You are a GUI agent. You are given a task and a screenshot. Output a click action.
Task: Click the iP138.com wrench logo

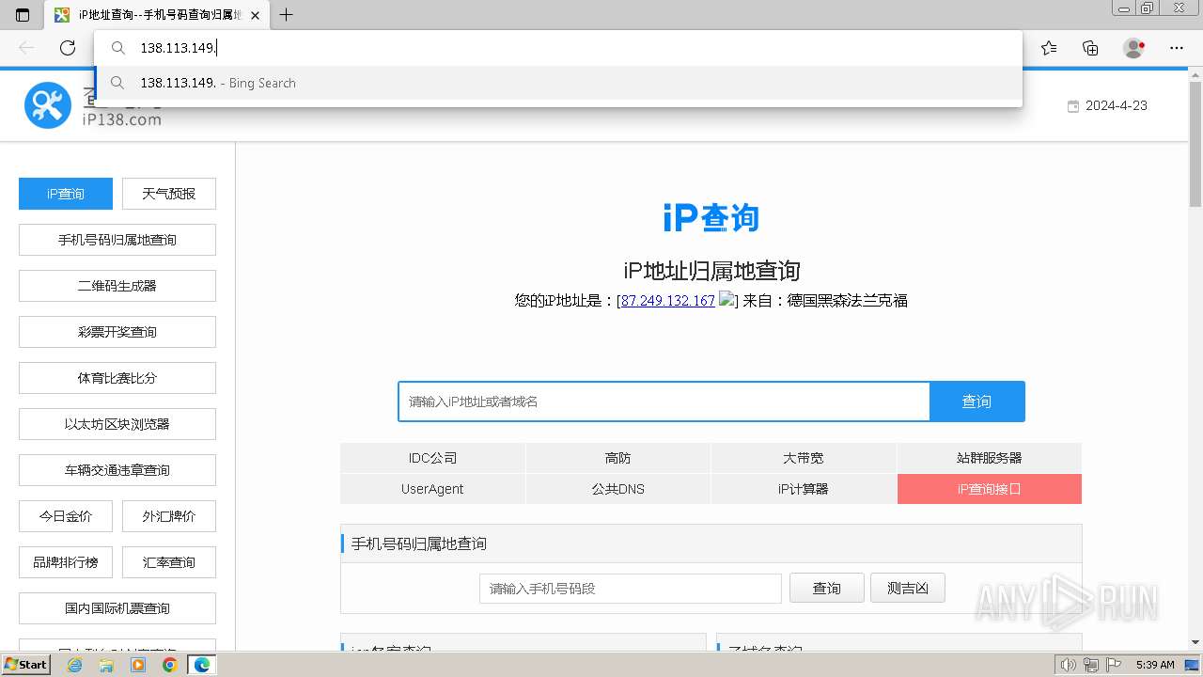click(48, 105)
